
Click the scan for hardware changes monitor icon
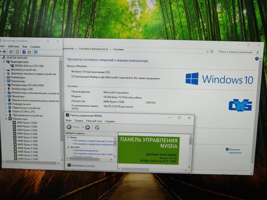click(35, 52)
